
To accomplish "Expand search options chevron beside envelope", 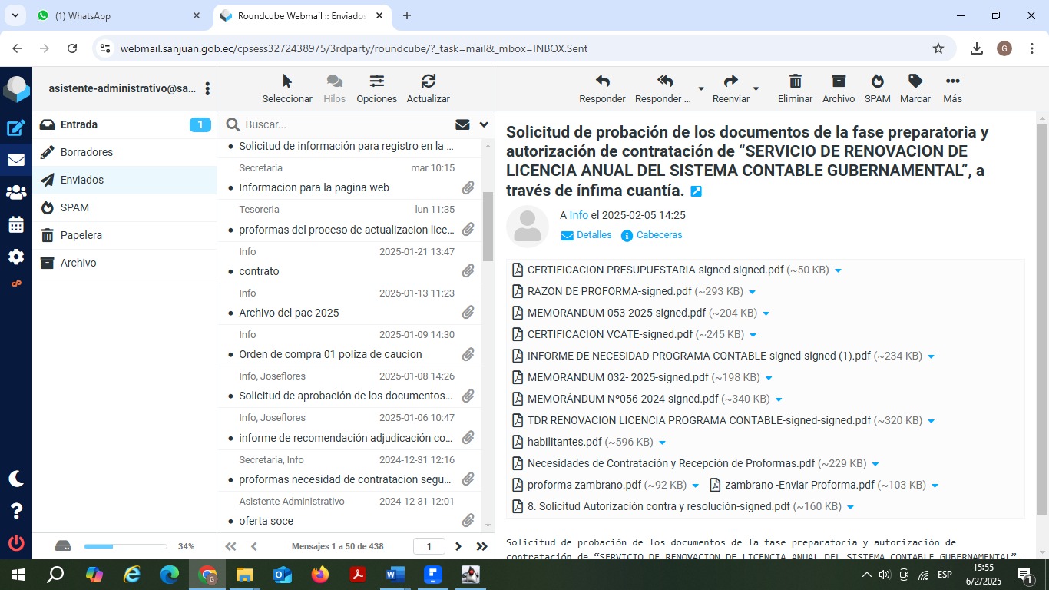I will (484, 124).
